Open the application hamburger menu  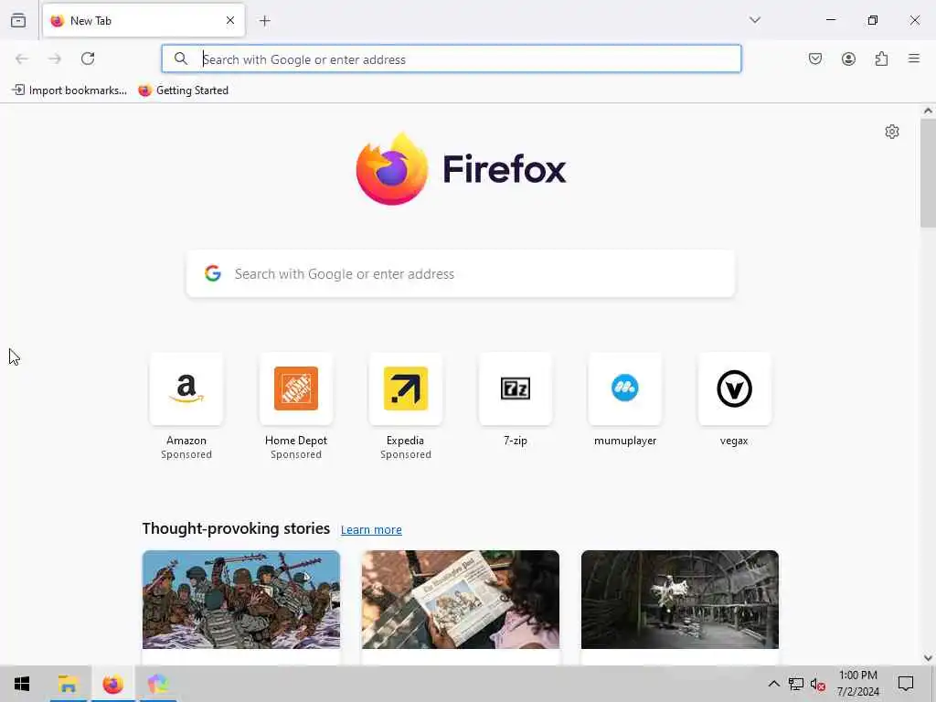pos(914,58)
